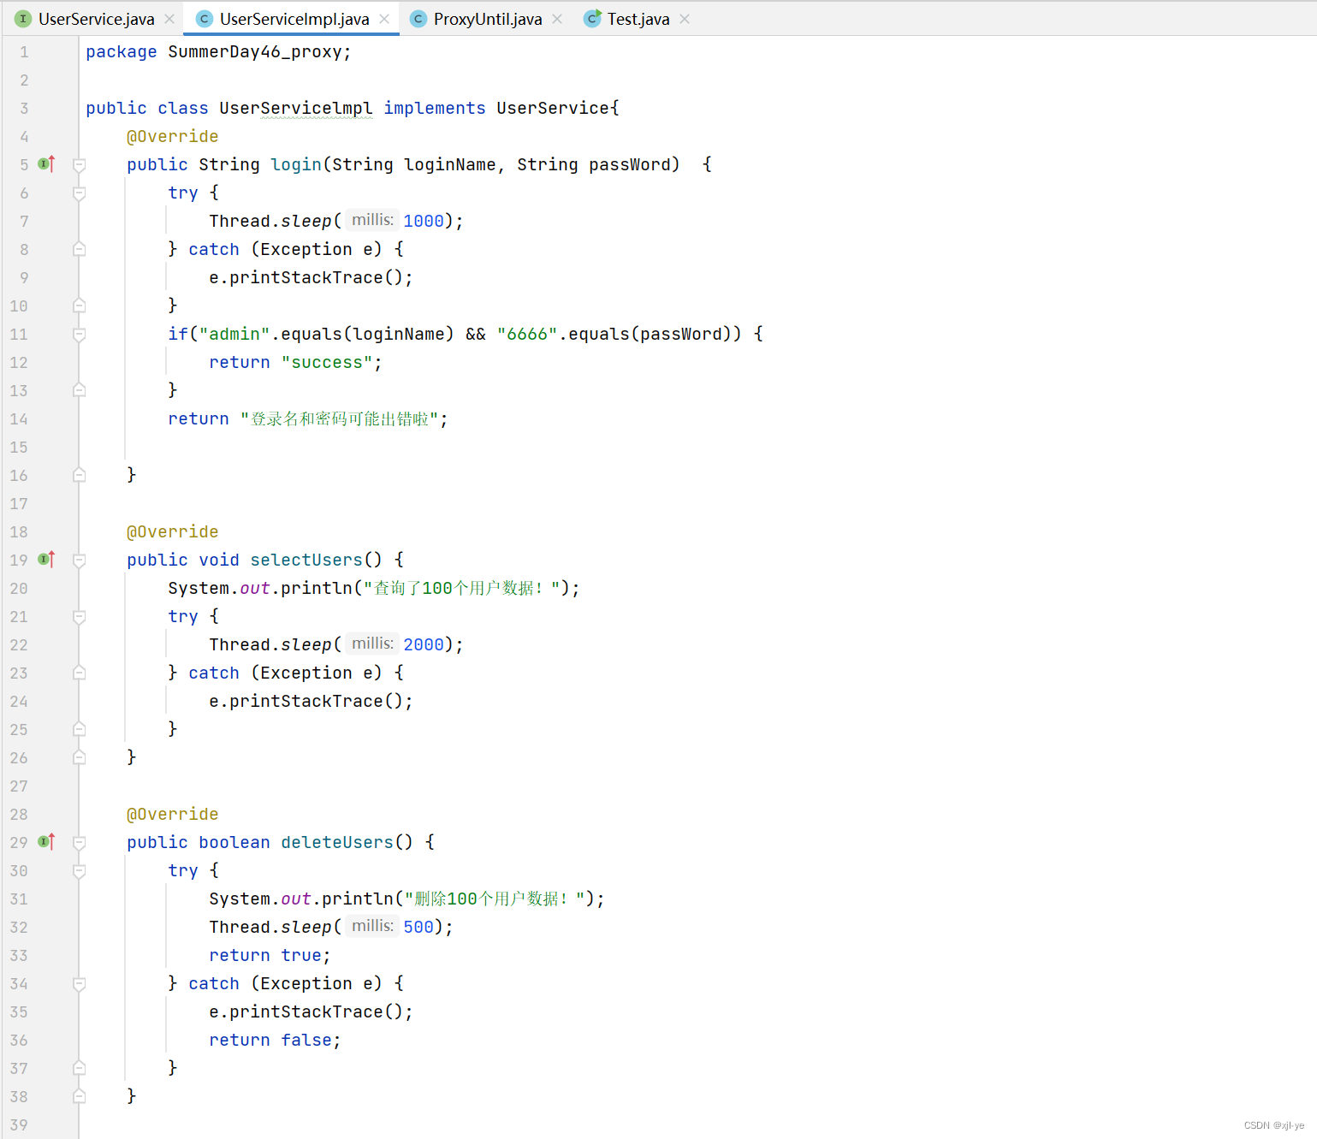Click the selectUsers method name

(306, 560)
